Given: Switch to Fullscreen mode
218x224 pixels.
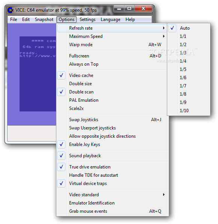Looking at the screenshot, I should 112,56.
